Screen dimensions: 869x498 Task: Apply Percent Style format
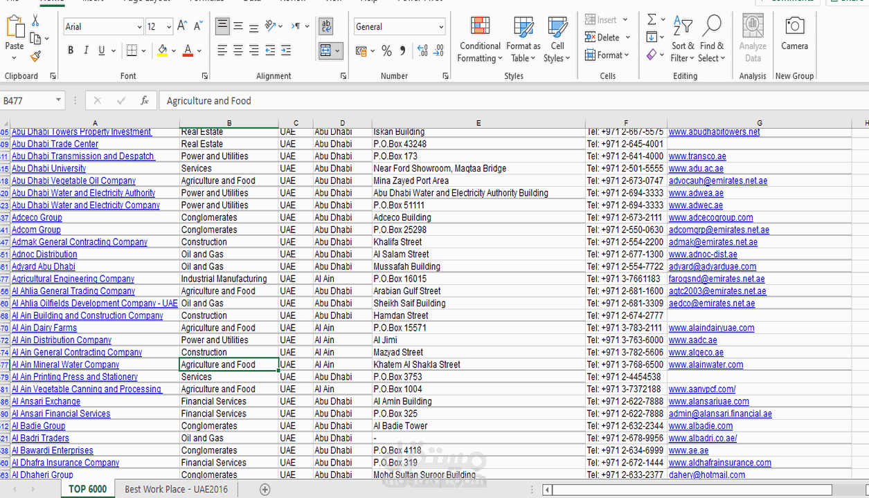coord(387,50)
